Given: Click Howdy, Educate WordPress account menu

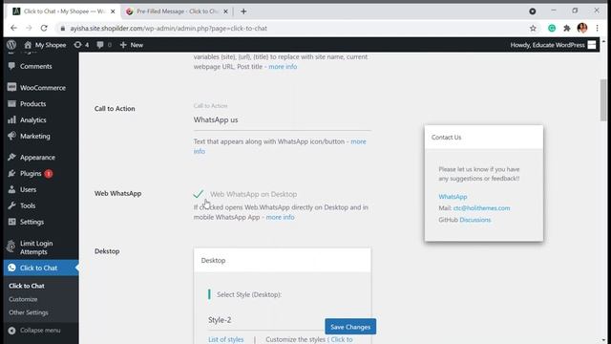Looking at the screenshot, I should pyautogui.click(x=553, y=45).
